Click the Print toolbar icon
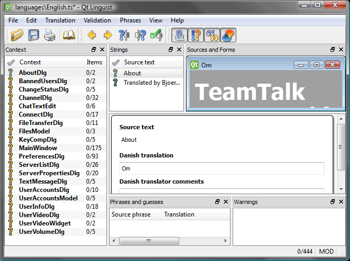 (49, 36)
